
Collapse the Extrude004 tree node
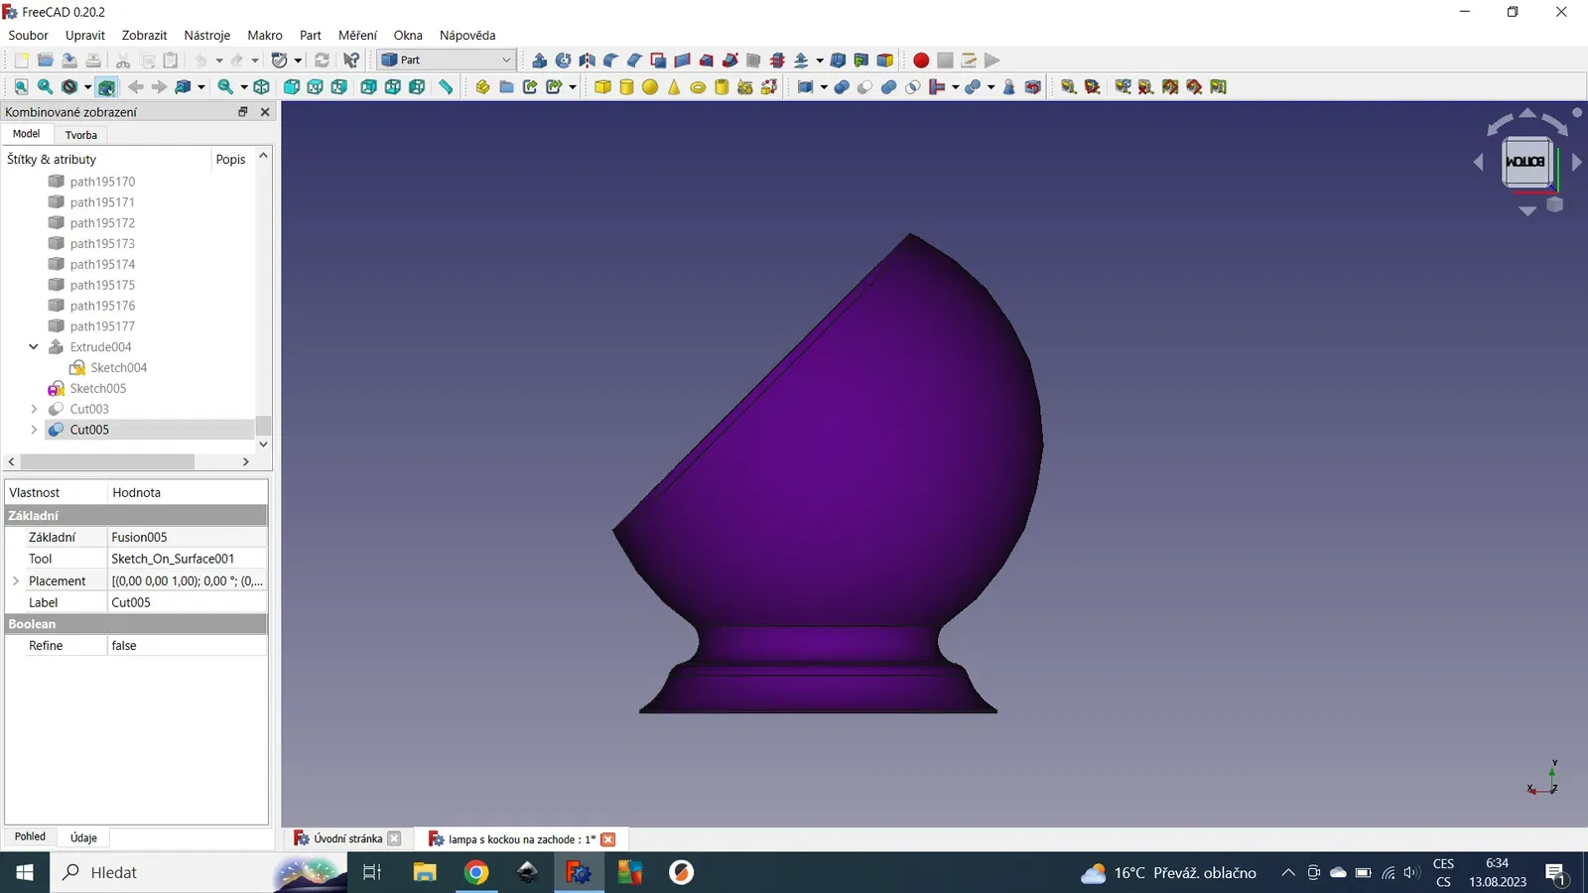click(x=34, y=347)
